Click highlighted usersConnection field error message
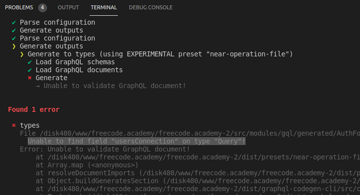Image resolution: width=360 pixels, height=195 pixels. [x=137, y=141]
